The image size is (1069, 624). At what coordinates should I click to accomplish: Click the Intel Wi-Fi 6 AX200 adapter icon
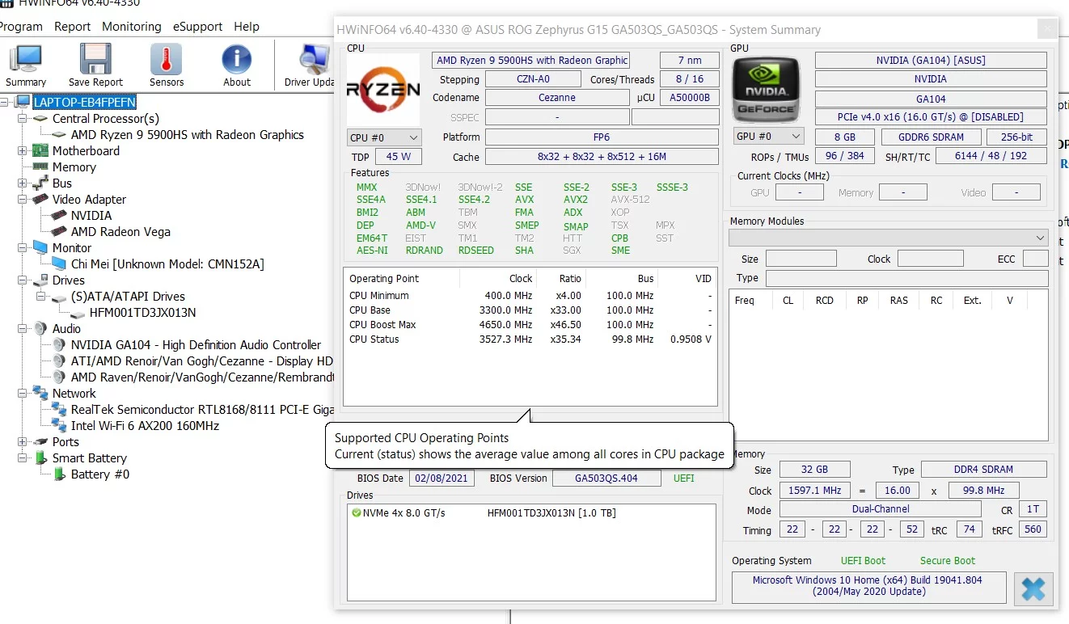(x=58, y=426)
